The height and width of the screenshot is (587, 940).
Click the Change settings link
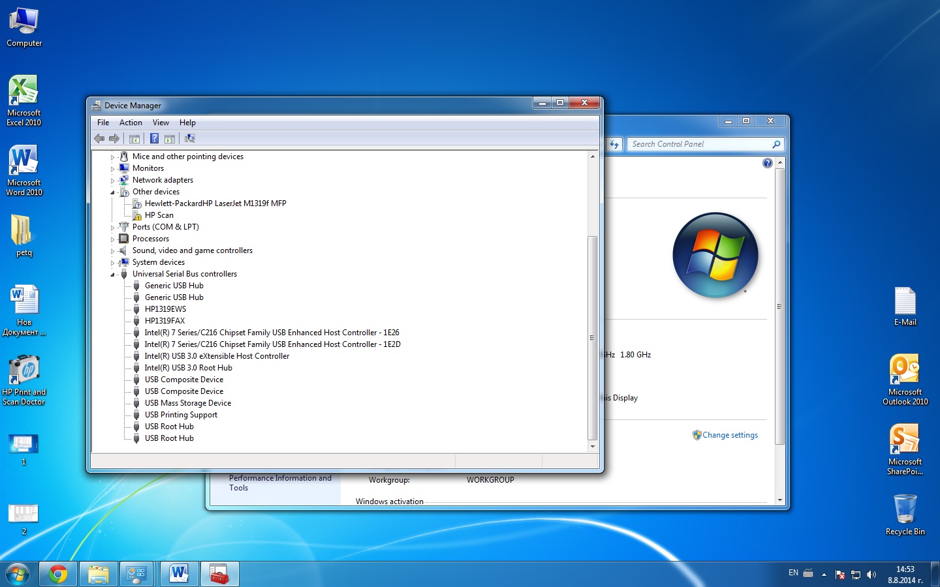point(730,435)
